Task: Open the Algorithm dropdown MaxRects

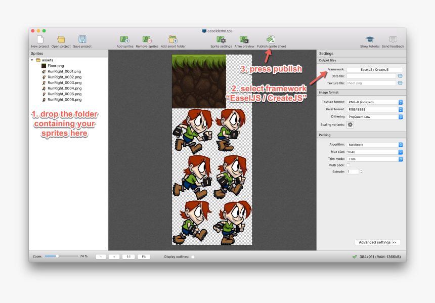Action: point(374,145)
